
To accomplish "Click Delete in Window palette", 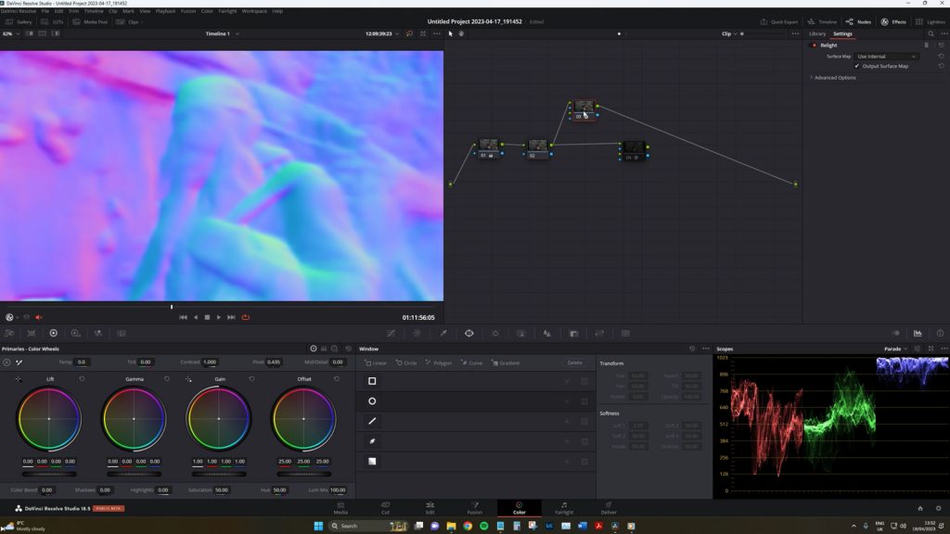I will coord(574,362).
